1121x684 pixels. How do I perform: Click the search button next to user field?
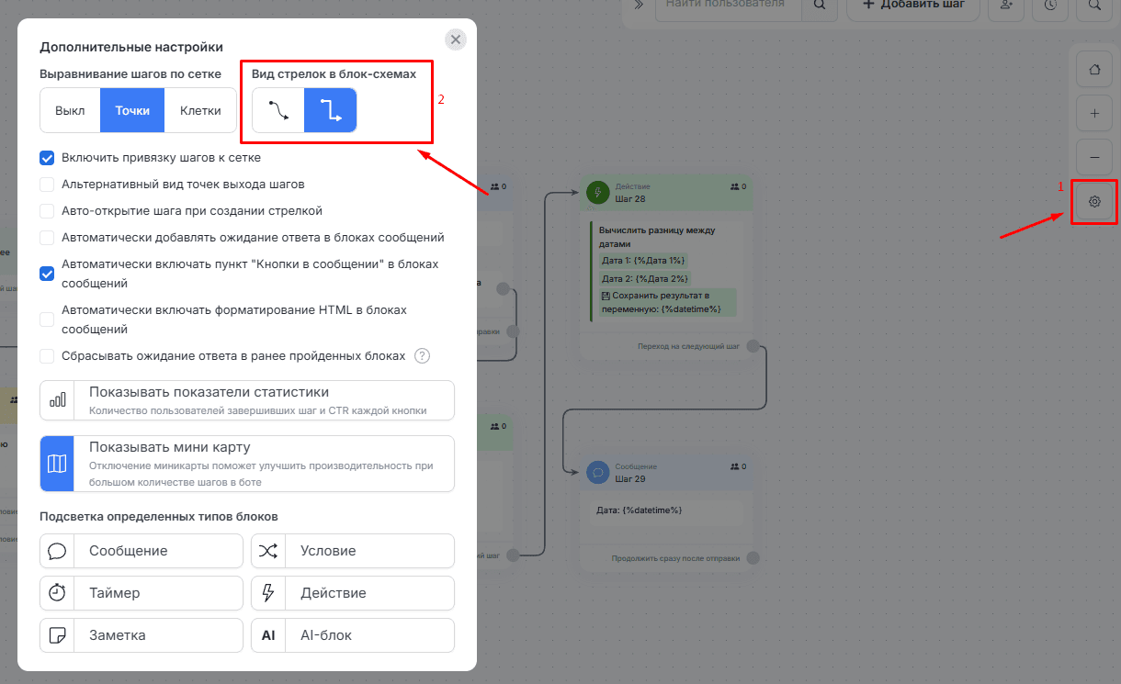[x=820, y=5]
